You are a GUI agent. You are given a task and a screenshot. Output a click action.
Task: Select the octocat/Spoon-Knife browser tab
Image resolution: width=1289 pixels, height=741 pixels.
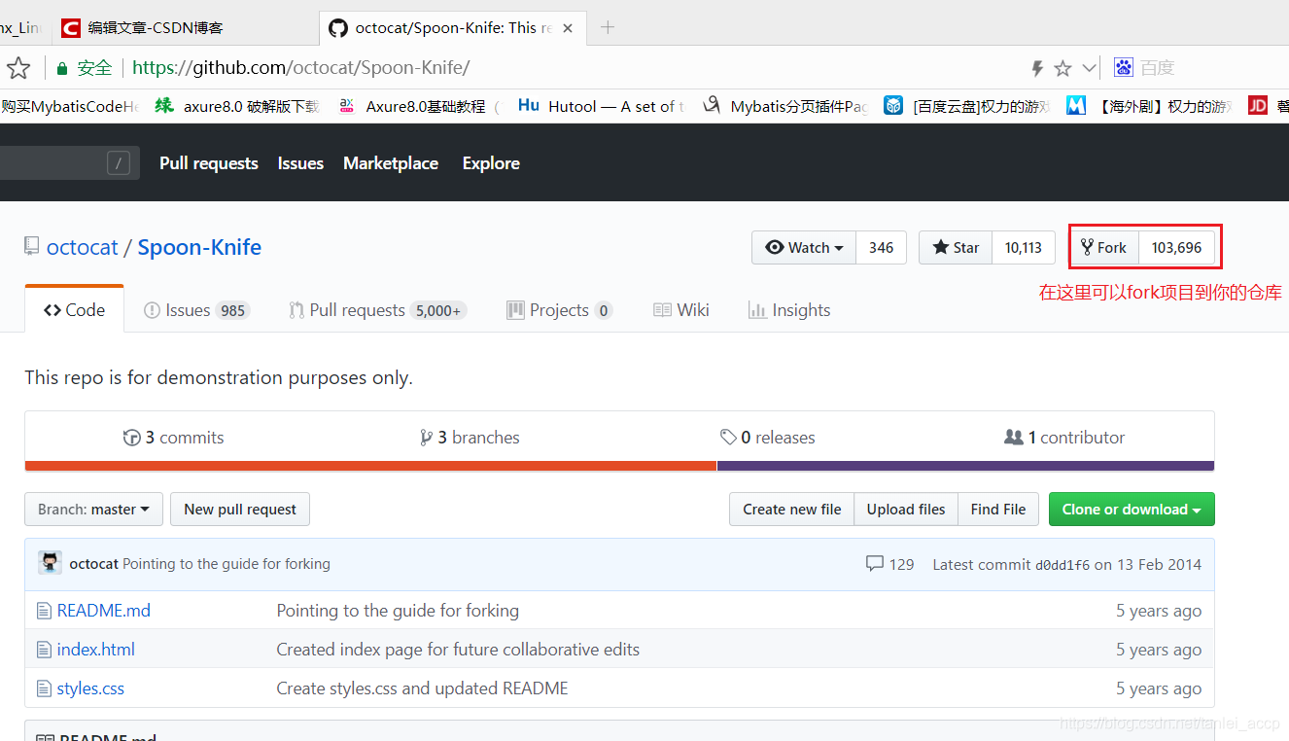coord(453,27)
